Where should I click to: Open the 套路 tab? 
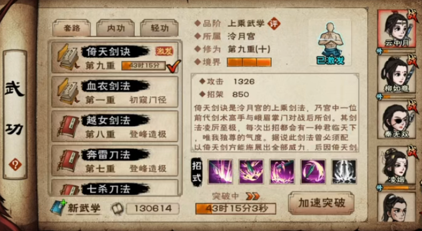coord(72,28)
